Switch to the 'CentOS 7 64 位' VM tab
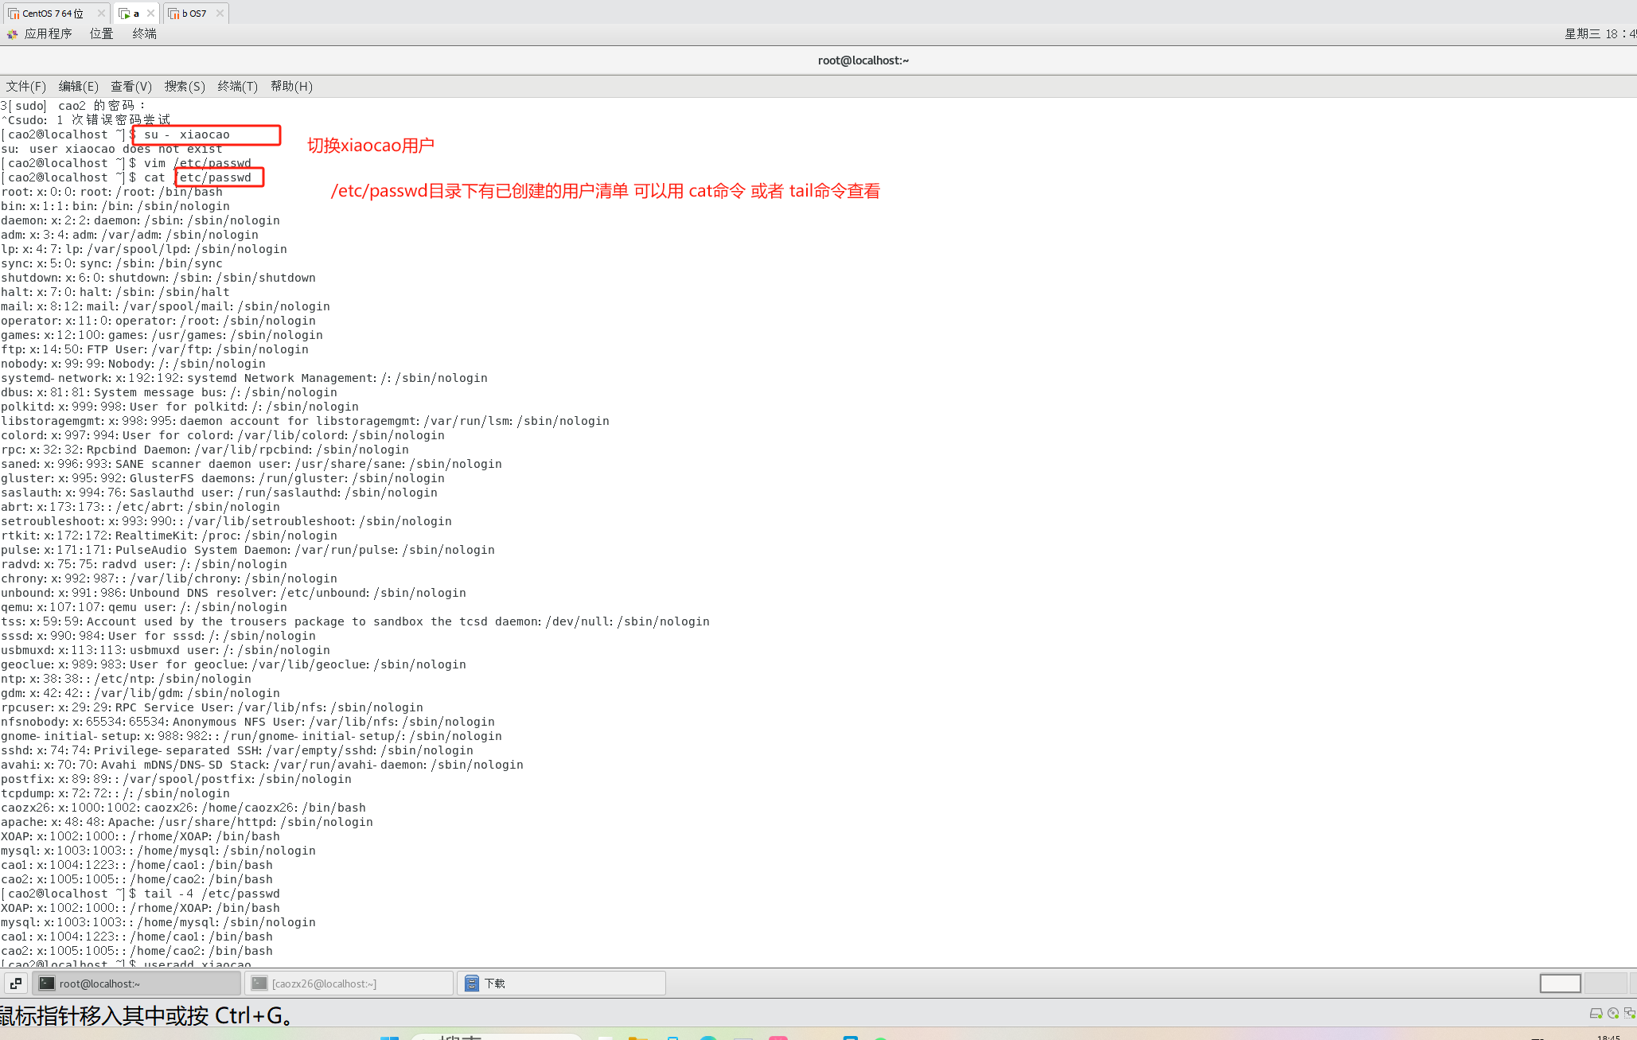This screenshot has width=1637, height=1040. click(52, 14)
